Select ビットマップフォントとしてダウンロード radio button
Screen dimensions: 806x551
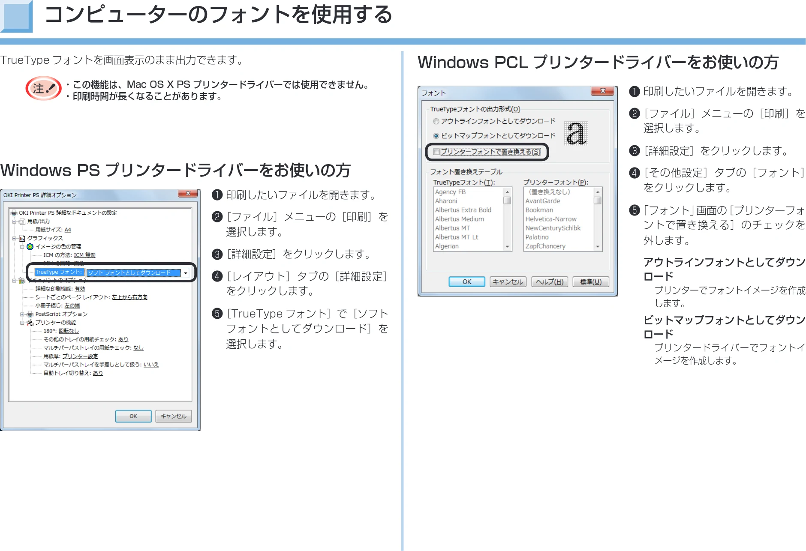tap(436, 136)
